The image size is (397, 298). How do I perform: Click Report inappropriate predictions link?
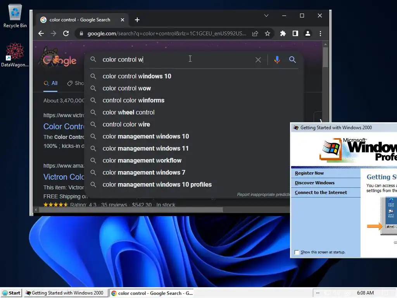click(x=263, y=194)
